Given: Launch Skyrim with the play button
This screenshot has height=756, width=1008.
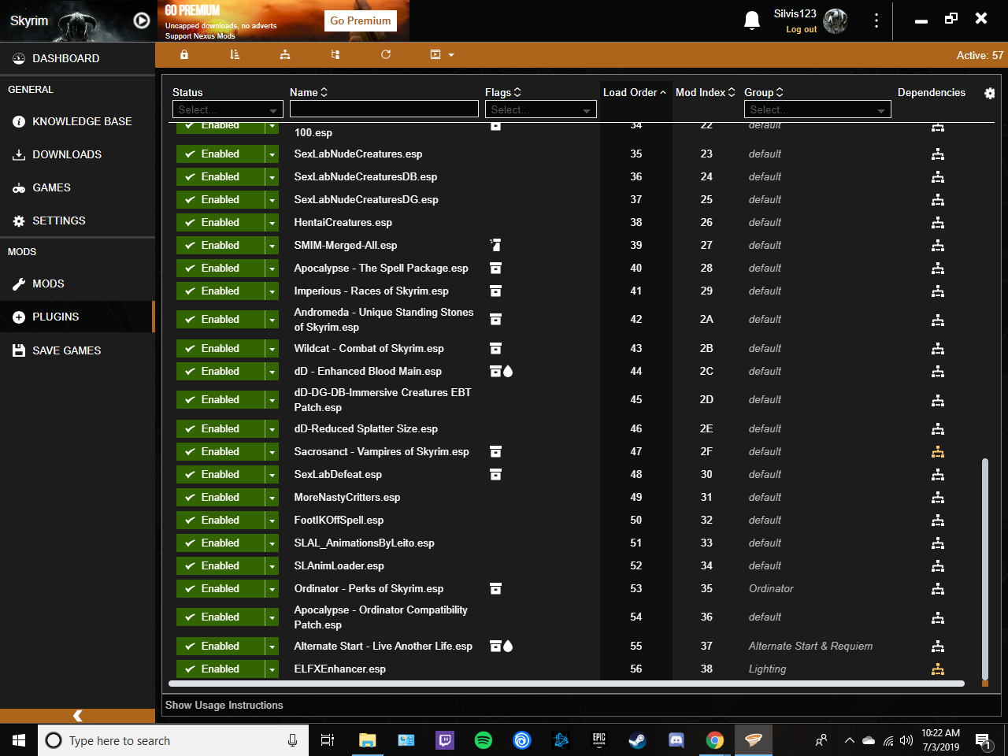Looking at the screenshot, I should coord(142,20).
